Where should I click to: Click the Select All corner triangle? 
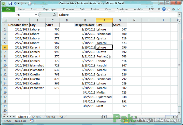[5, 20]
